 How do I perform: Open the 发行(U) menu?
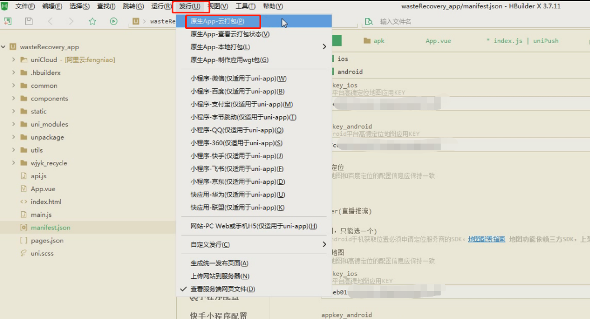pos(190,6)
